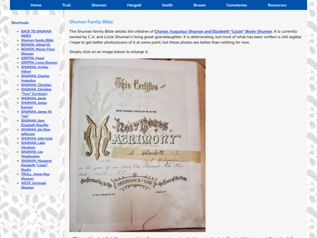
Task: Enlarge the marriage certificate Bible photo
Action: coord(137,145)
